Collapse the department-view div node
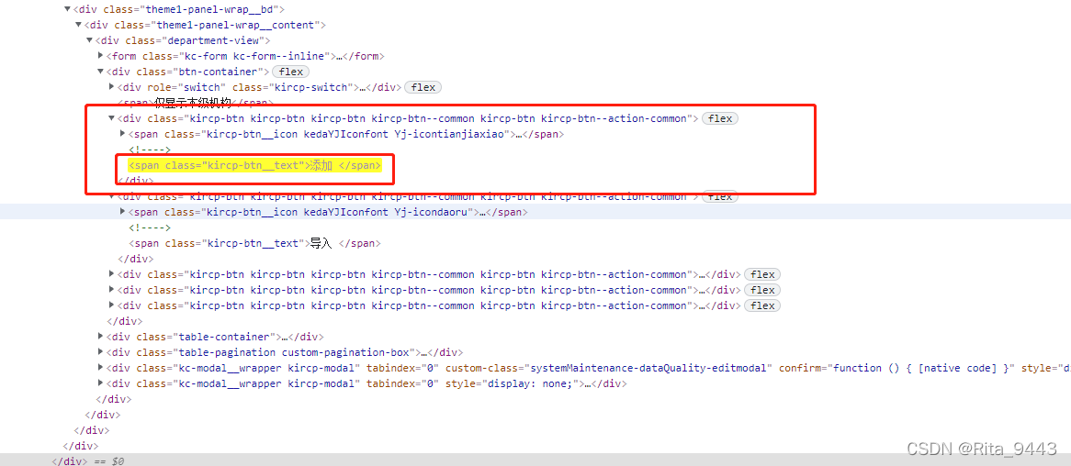 (x=89, y=40)
